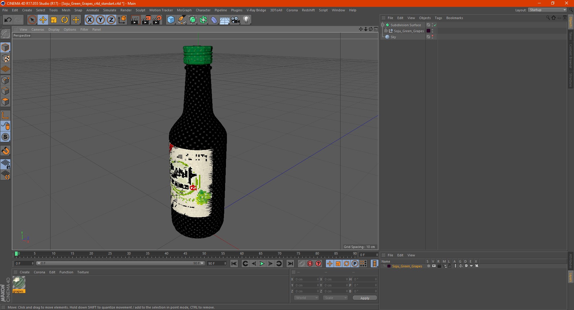This screenshot has height=310, width=574.
Task: Open the Content Browser side tab
Action: point(571,56)
